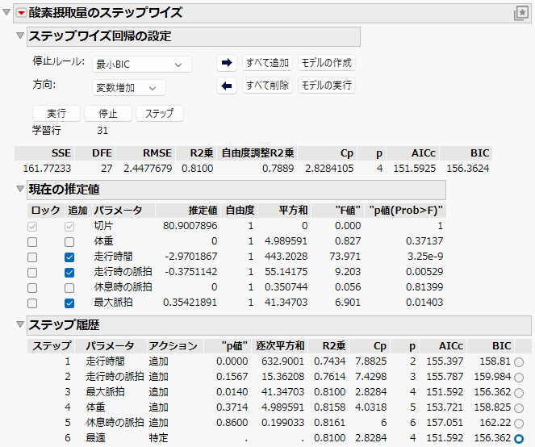Click the すべて追加 button
This screenshot has height=447, width=535.
[268, 63]
